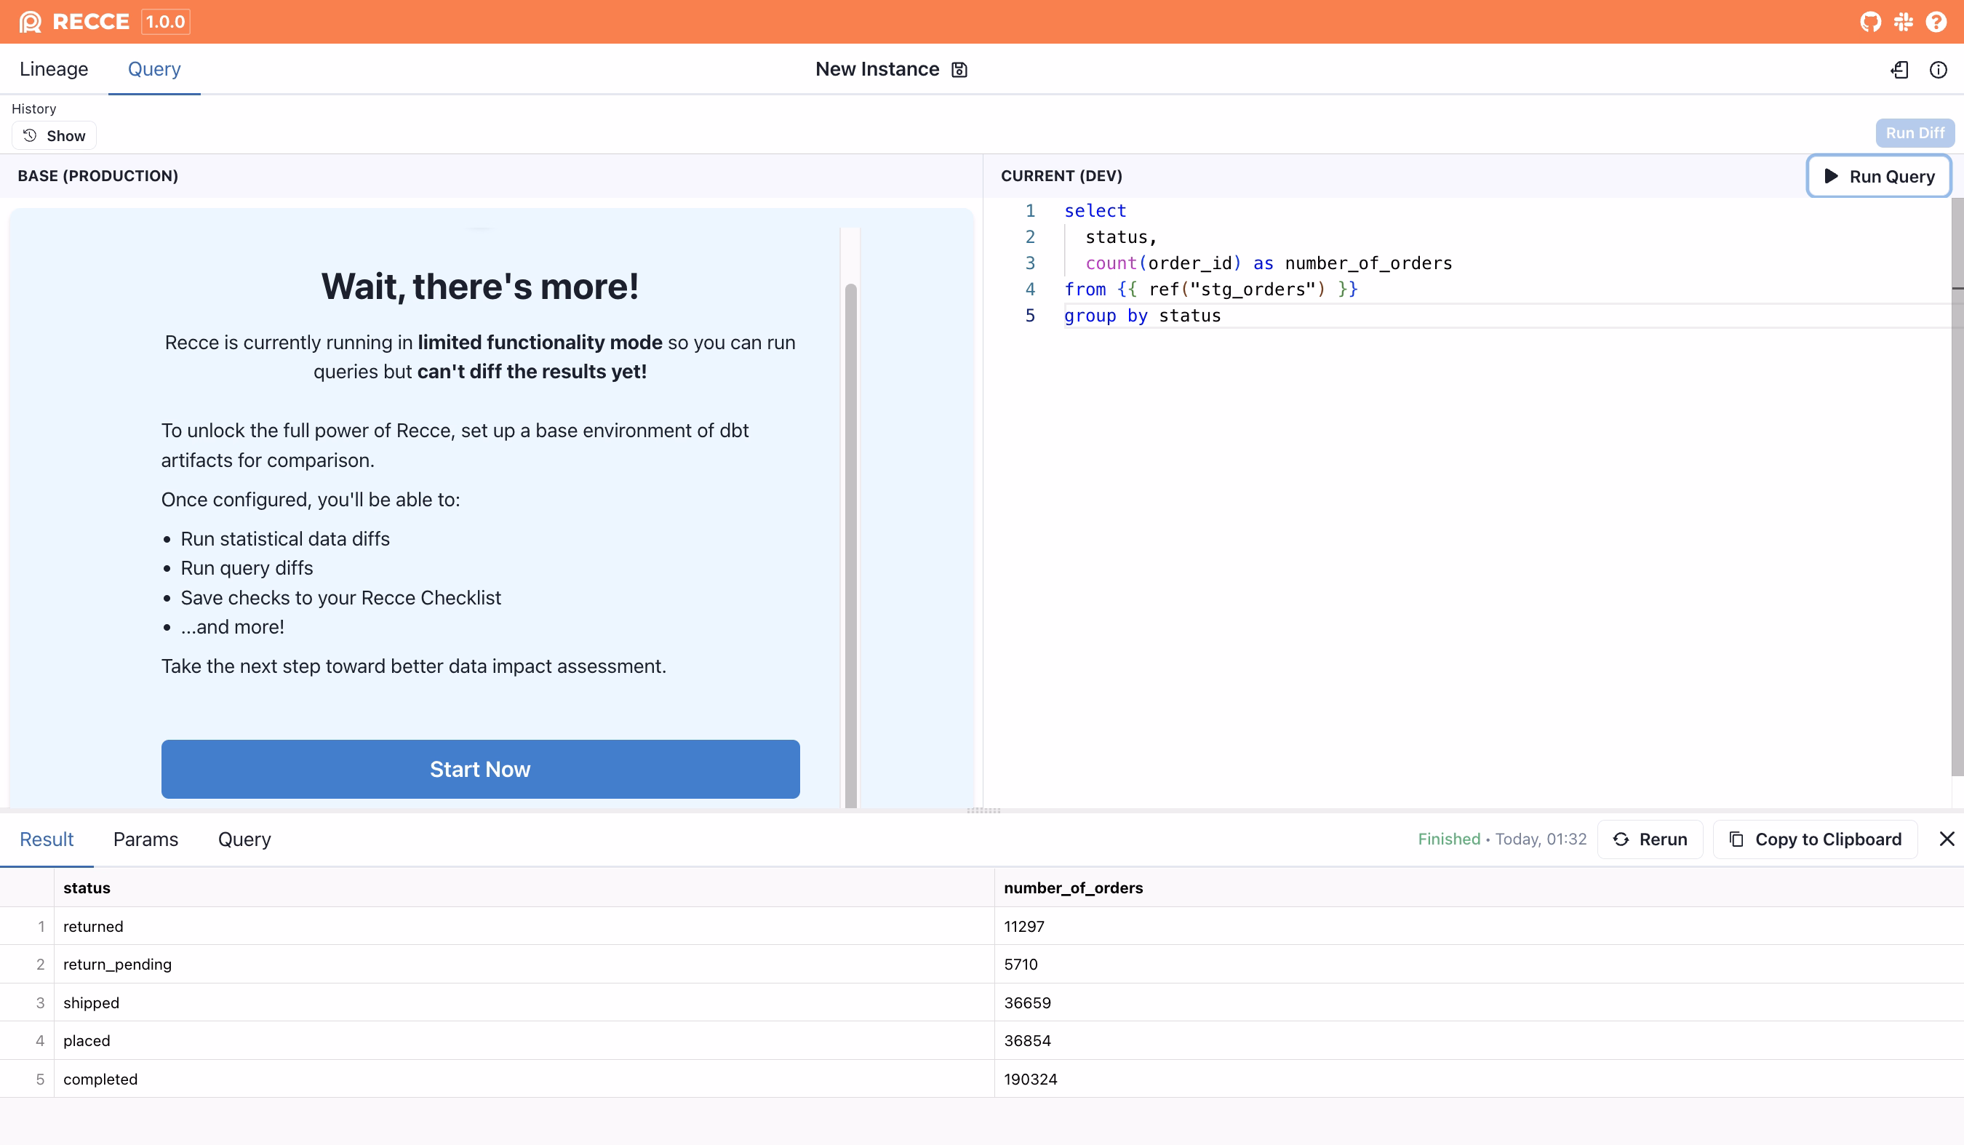Open the Query tab in result panel
The width and height of the screenshot is (1964, 1145).
click(244, 839)
